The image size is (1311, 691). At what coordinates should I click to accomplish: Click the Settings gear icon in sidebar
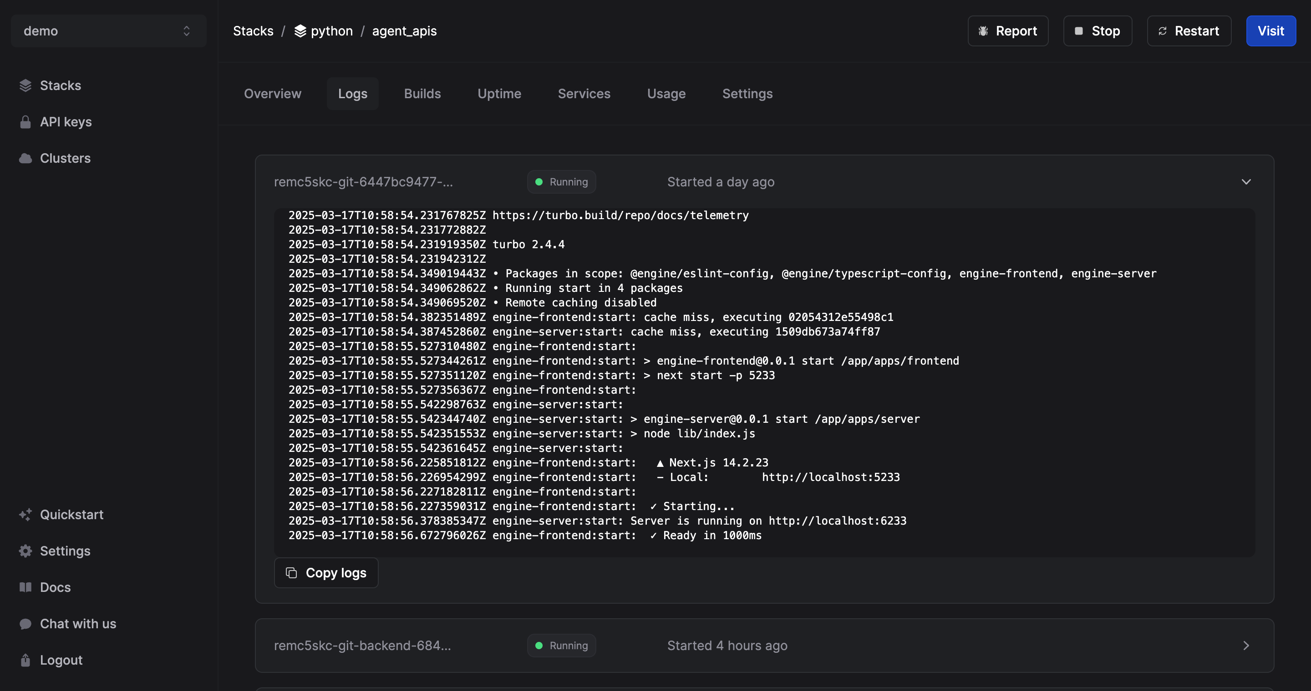(x=25, y=551)
